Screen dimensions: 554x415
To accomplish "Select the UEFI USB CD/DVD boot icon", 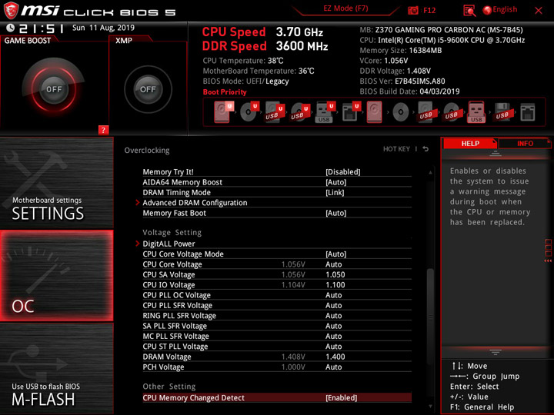I will (300, 112).
